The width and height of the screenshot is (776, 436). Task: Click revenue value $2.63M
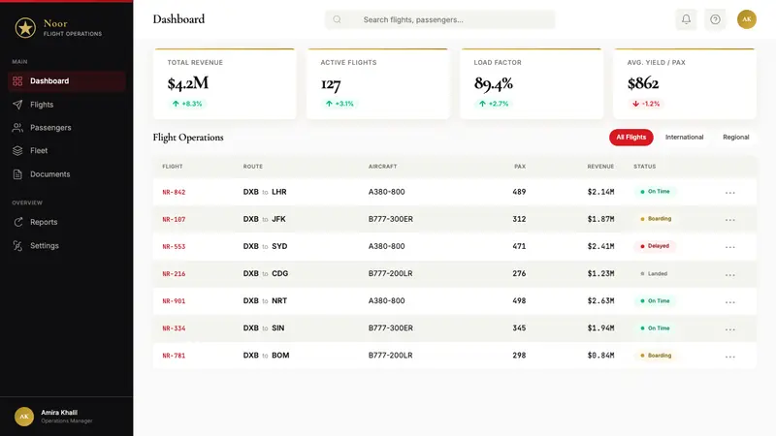click(x=600, y=301)
